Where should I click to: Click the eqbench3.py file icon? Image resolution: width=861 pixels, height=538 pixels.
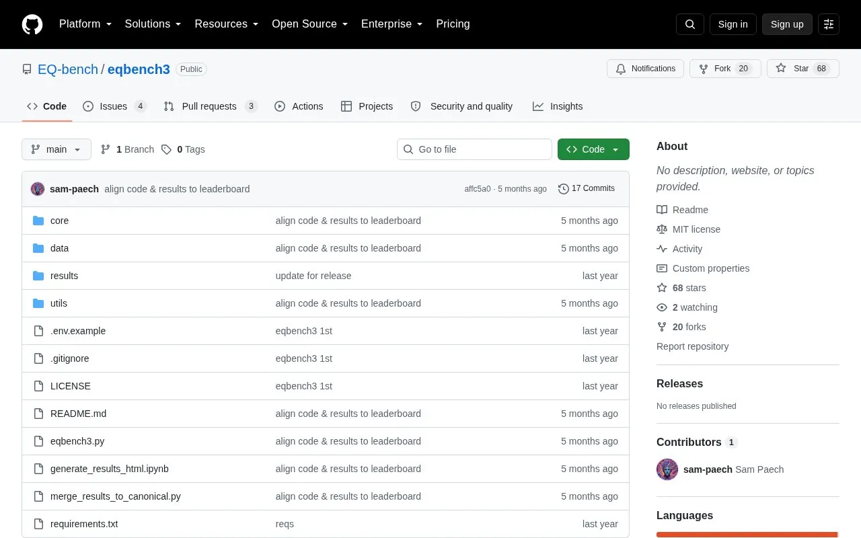(38, 441)
